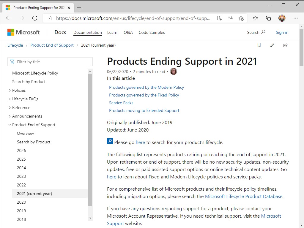The width and height of the screenshot is (304, 228).
Task: Click the Filter by title input field
Action: 50,61
